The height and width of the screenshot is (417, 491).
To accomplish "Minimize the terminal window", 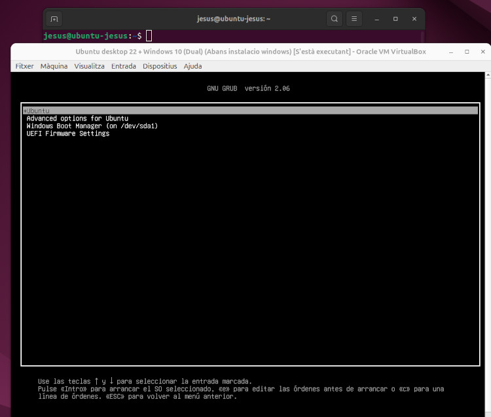I will click(x=377, y=19).
